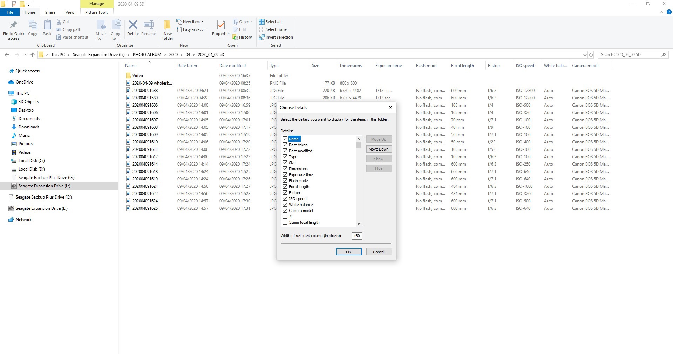
Task: Click the Move Up button
Action: [379, 139]
